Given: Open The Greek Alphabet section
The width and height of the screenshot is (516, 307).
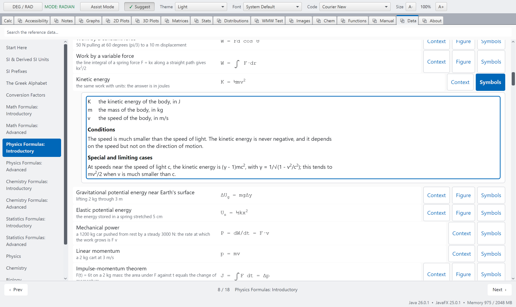Looking at the screenshot, I should (32, 83).
